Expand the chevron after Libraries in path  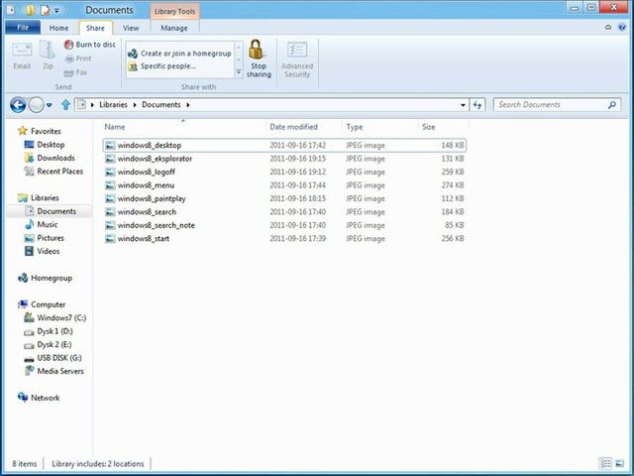(135, 105)
